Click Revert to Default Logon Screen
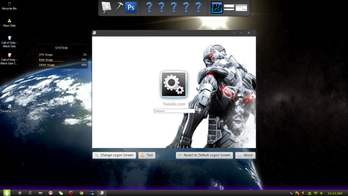This screenshot has width=348, height=196. click(204, 155)
